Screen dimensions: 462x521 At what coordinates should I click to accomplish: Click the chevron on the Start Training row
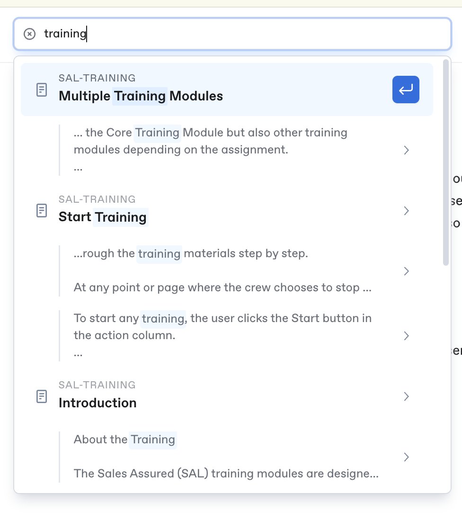click(x=406, y=211)
